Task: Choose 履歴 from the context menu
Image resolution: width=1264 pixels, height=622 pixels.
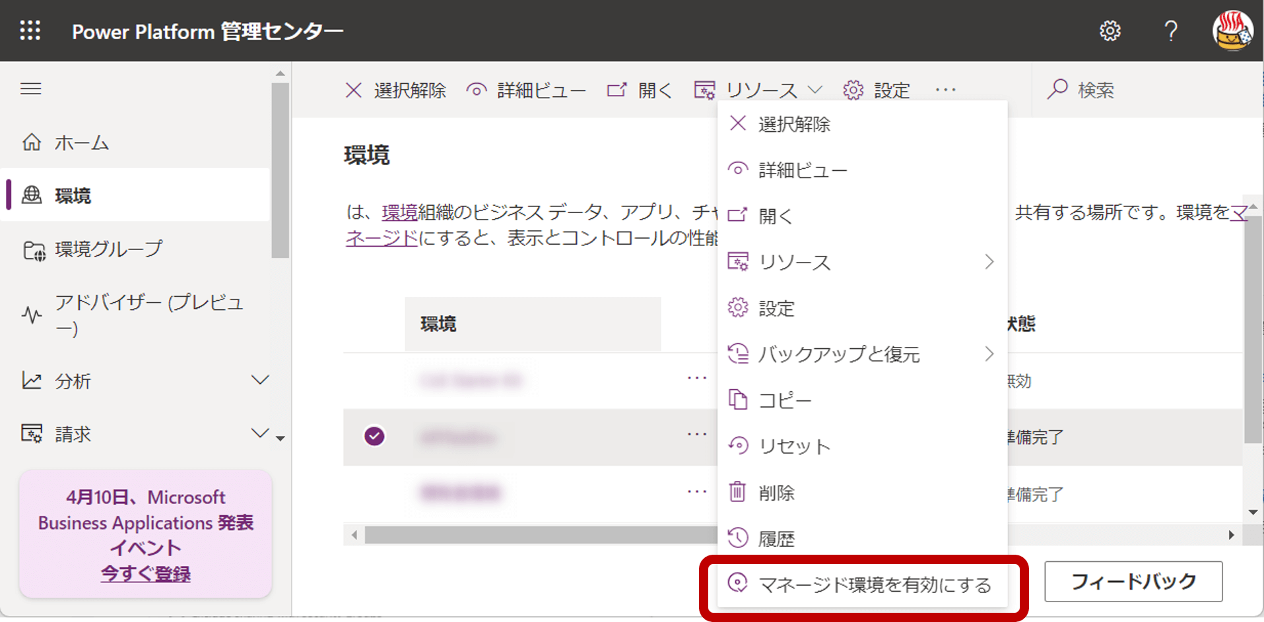Action: click(862, 539)
